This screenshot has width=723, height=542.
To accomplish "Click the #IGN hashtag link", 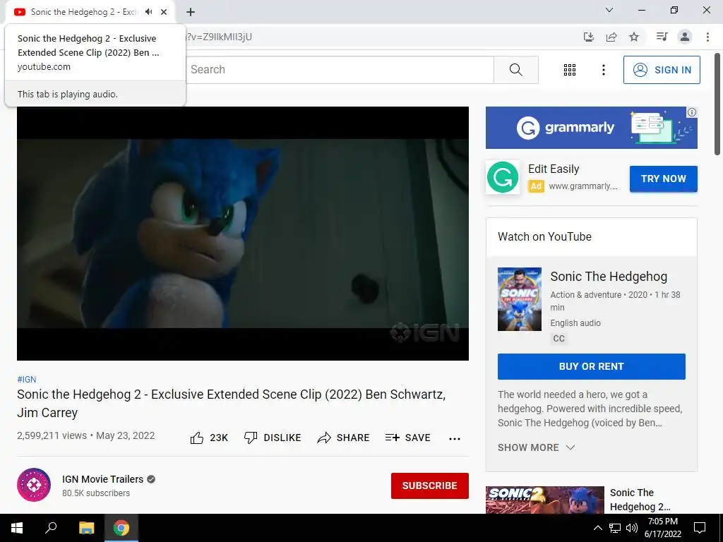I will pyautogui.click(x=26, y=379).
